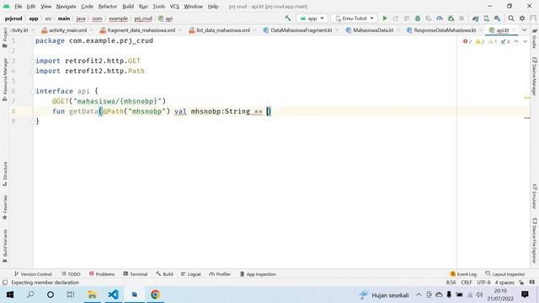The image size is (539, 303).
Task: Show hidden editor tabs chevron
Action: [524, 30]
